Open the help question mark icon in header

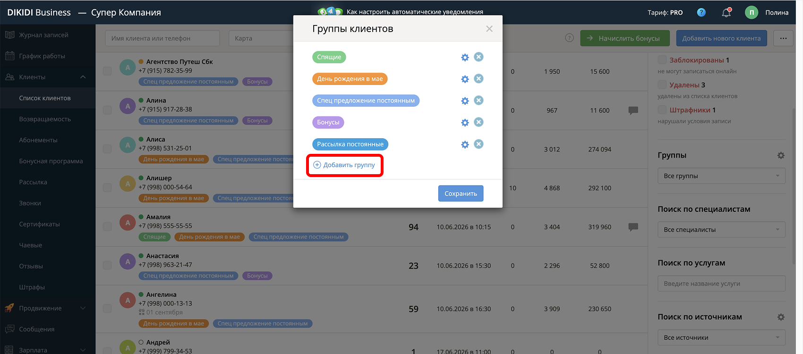[701, 12]
